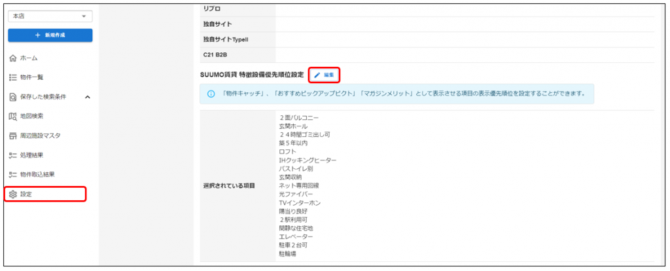Click the 玄関収納 item
Viewport: 670px width, 271px height.
[x=290, y=177]
